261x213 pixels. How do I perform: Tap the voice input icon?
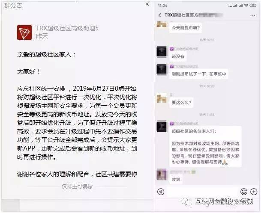(161, 192)
